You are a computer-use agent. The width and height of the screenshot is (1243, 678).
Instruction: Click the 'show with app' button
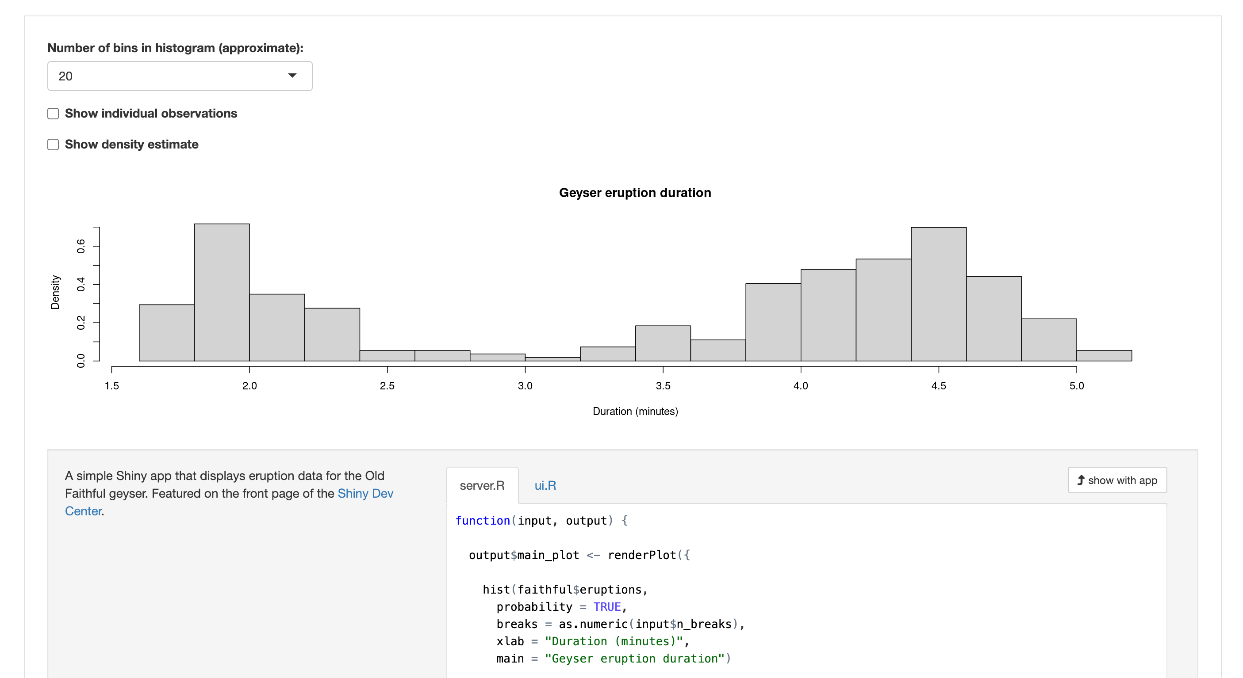click(x=1117, y=480)
